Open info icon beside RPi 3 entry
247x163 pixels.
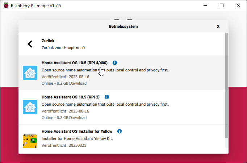tap(107, 97)
